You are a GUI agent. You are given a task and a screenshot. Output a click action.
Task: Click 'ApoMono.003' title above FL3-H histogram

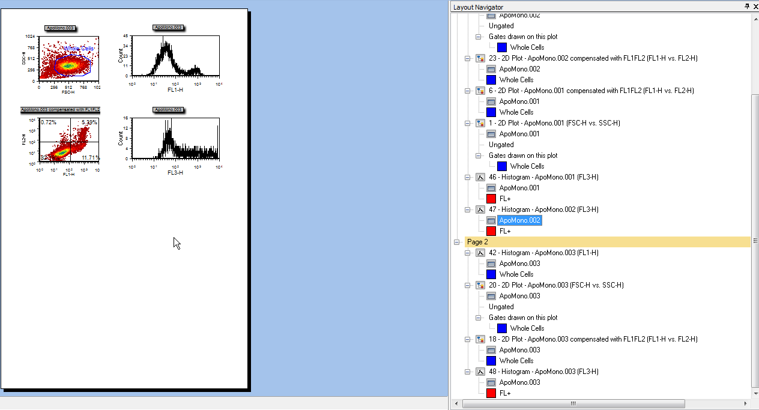168,110
